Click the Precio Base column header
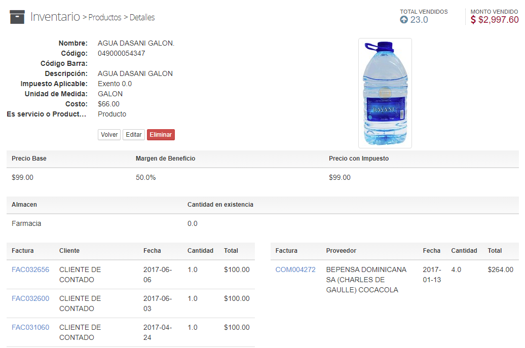The width and height of the screenshot is (525, 348). [x=29, y=159]
